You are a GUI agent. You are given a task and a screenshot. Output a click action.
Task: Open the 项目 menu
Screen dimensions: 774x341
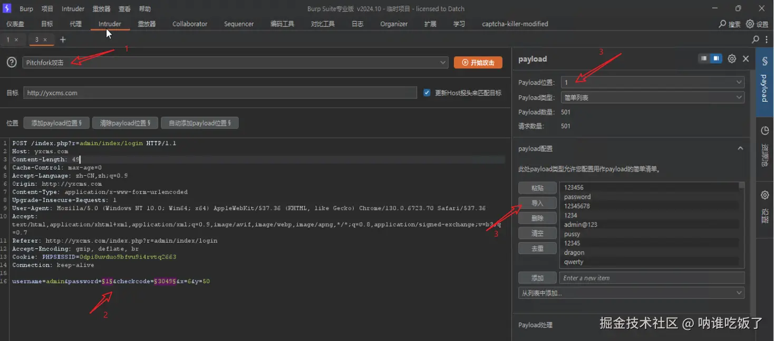[x=47, y=9]
